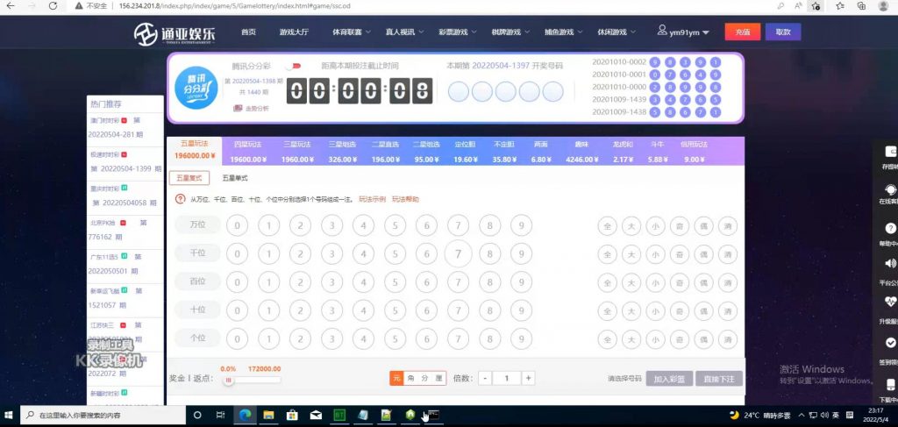Image resolution: width=898 pixels, height=427 pixels.
Task: Reload the page with refresh icon
Action: (x=53, y=6)
